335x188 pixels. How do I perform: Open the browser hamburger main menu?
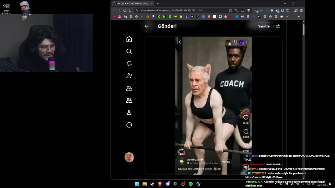click(301, 10)
